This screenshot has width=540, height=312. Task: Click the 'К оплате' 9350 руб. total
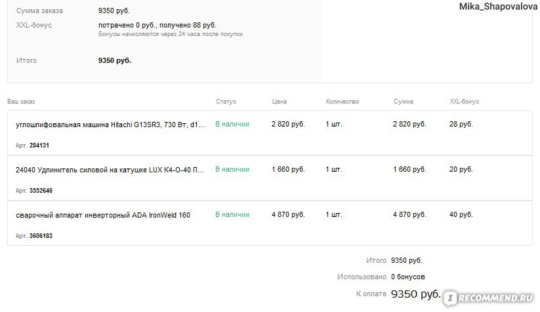pyautogui.click(x=416, y=294)
